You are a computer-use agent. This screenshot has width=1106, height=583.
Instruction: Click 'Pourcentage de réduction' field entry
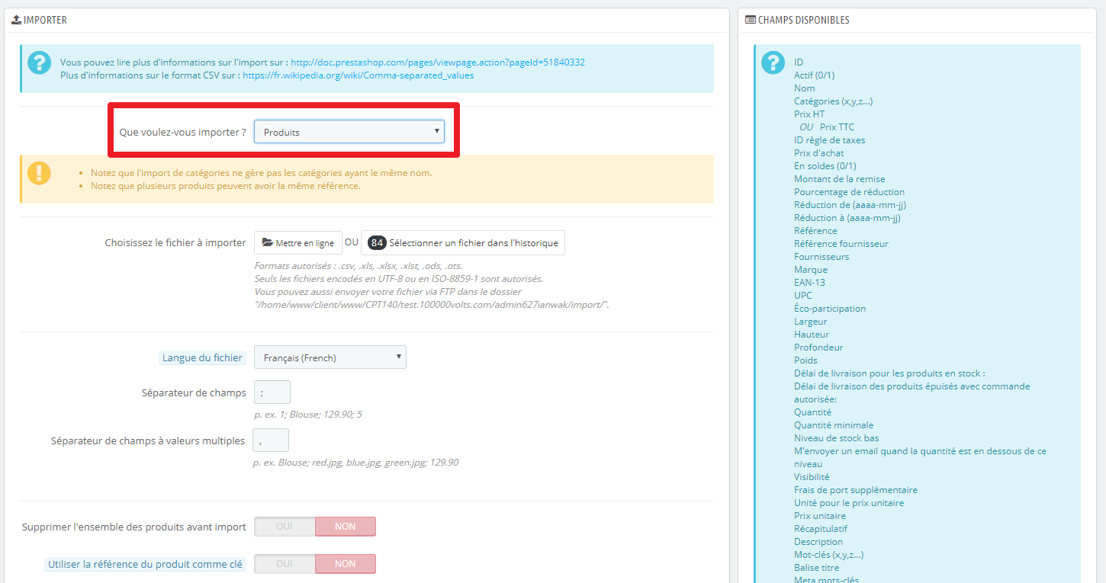point(849,192)
